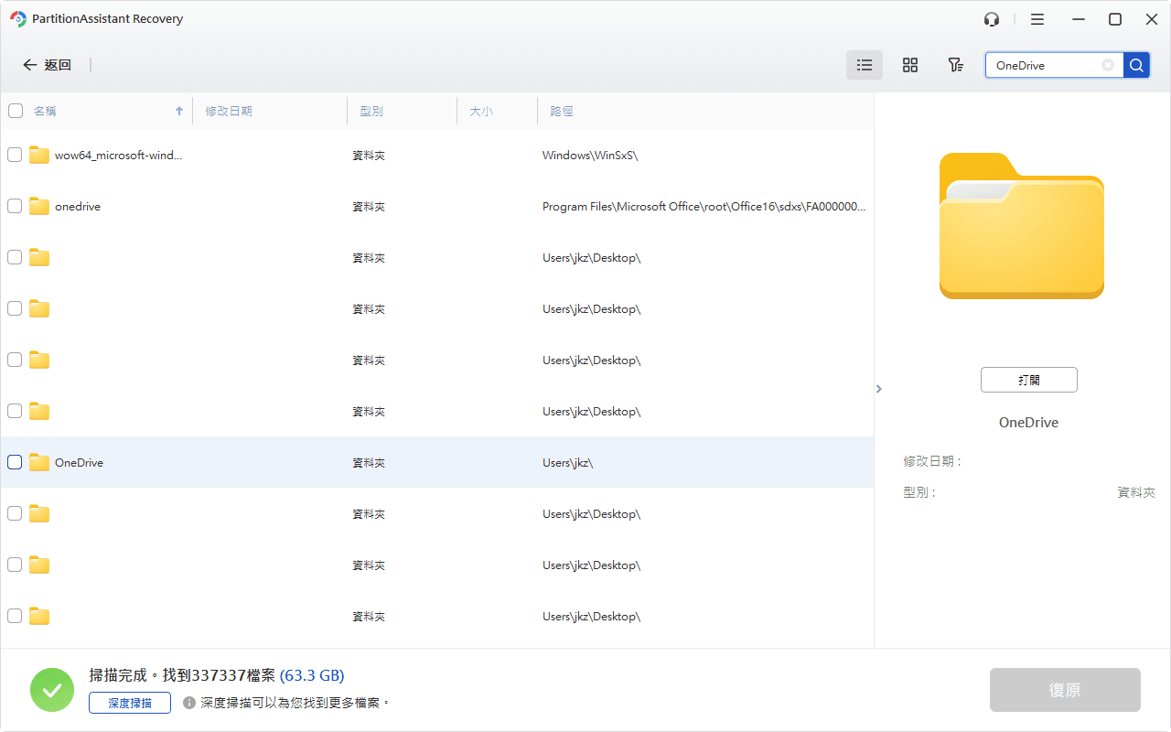This screenshot has width=1171, height=732.
Task: Click folder icon of highlighted OneDrive row
Action: click(x=38, y=462)
